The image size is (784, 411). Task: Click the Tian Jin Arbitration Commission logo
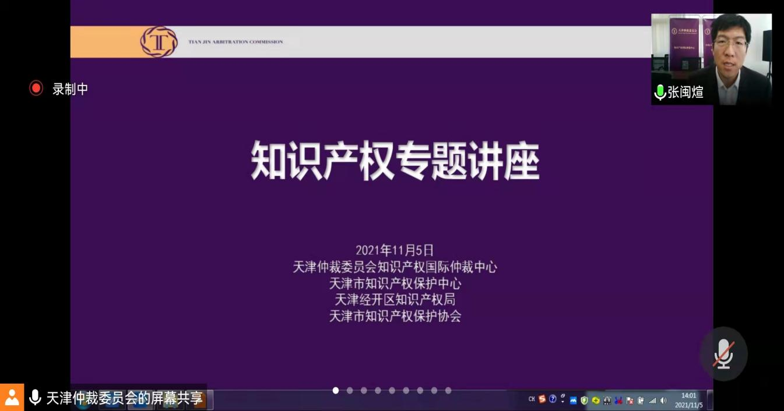(159, 42)
